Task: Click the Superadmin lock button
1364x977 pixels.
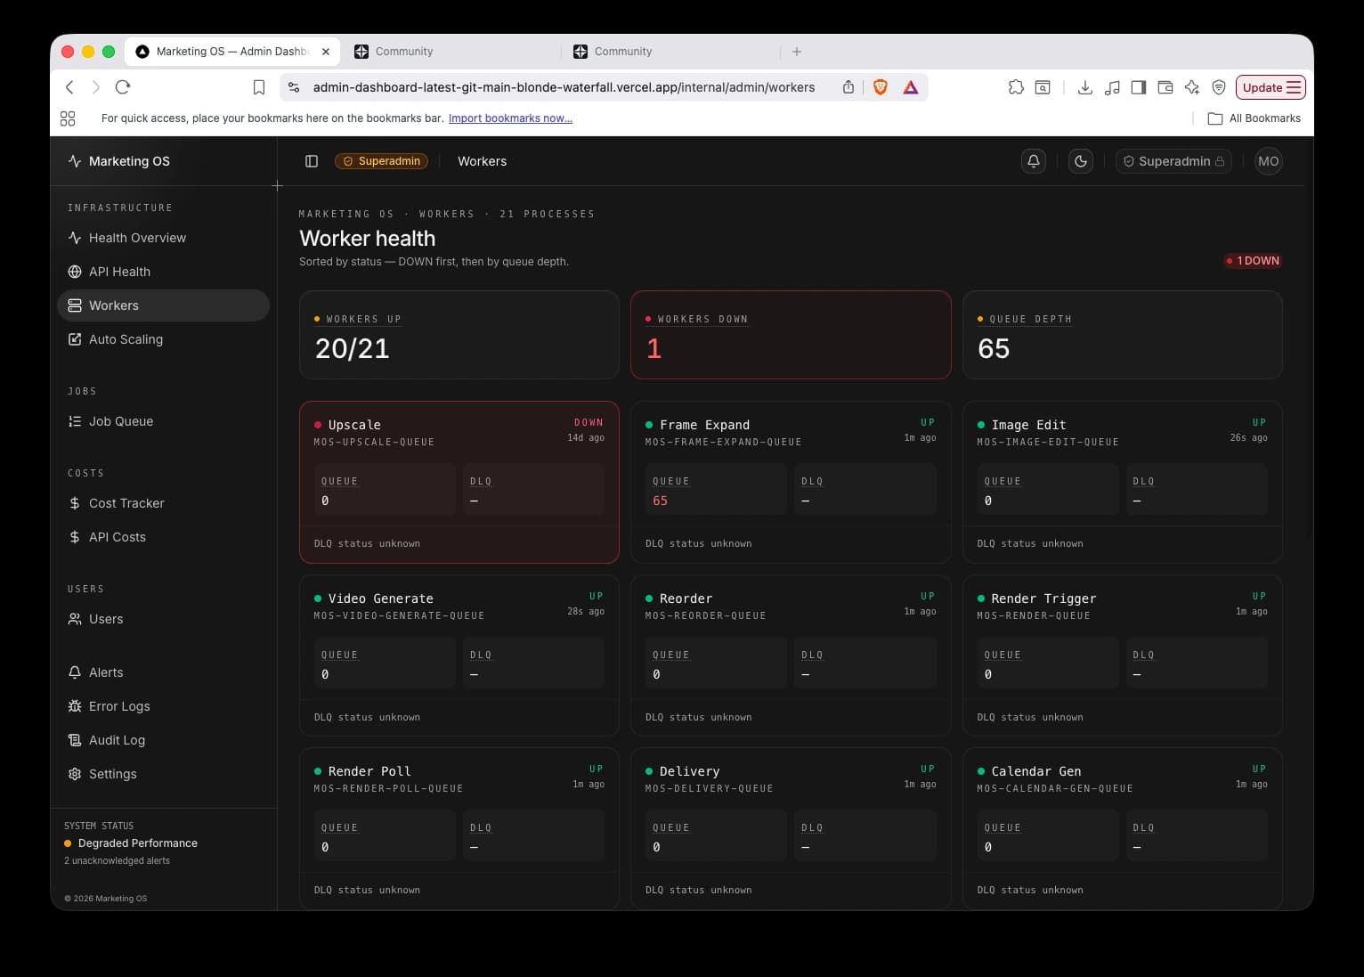Action: point(1173,161)
